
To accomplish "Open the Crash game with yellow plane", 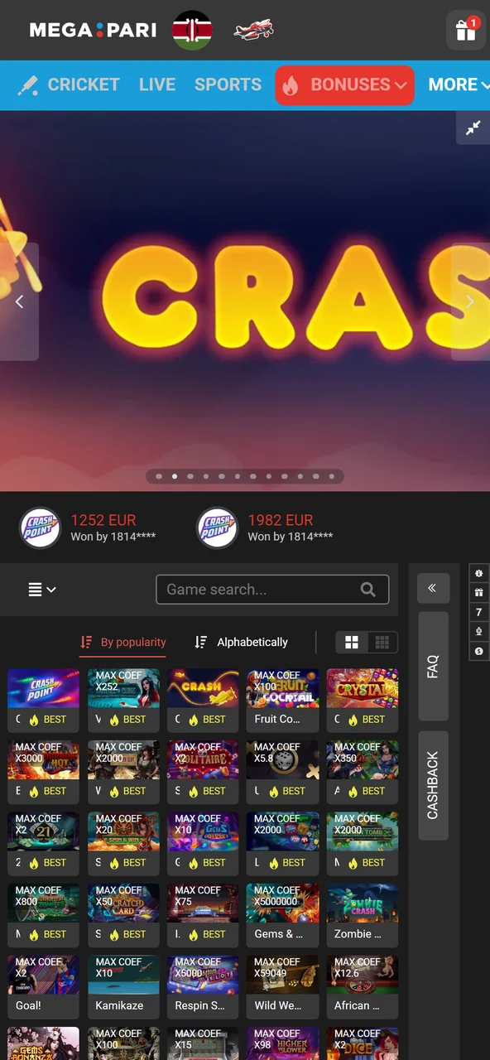I will [x=203, y=700].
